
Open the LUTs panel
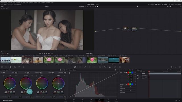(x=11, y=4)
